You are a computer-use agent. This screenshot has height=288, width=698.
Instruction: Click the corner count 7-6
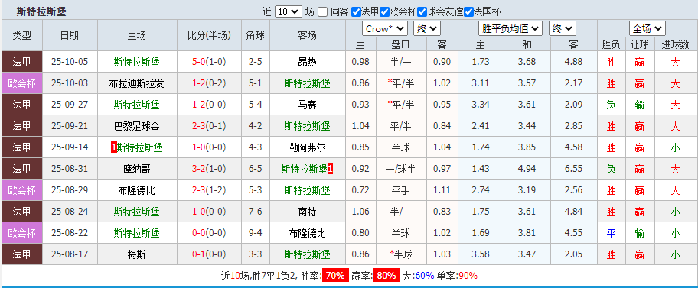coord(256,212)
